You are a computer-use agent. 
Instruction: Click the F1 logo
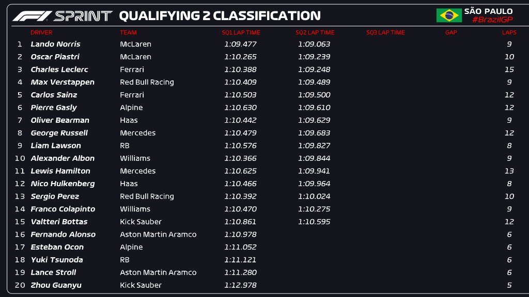pyautogui.click(x=32, y=16)
